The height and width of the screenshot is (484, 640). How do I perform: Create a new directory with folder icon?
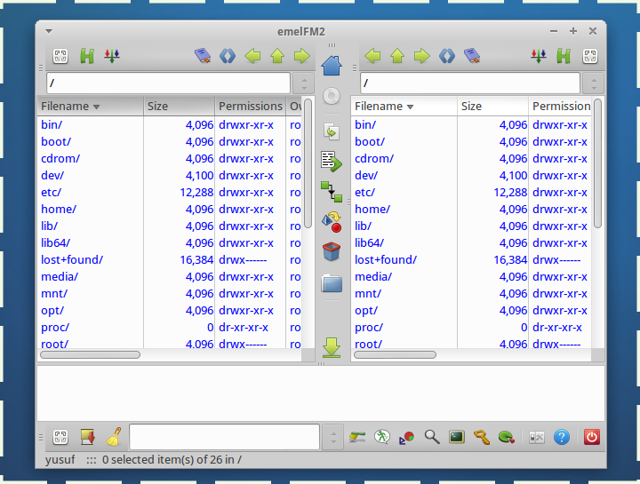click(332, 283)
